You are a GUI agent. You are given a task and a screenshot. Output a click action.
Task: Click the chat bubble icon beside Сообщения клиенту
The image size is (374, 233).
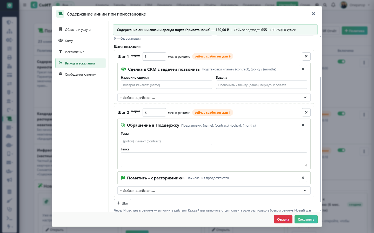[x=61, y=74]
